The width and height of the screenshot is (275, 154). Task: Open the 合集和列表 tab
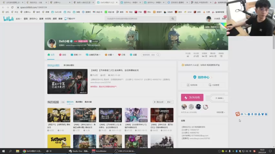pos(93,55)
